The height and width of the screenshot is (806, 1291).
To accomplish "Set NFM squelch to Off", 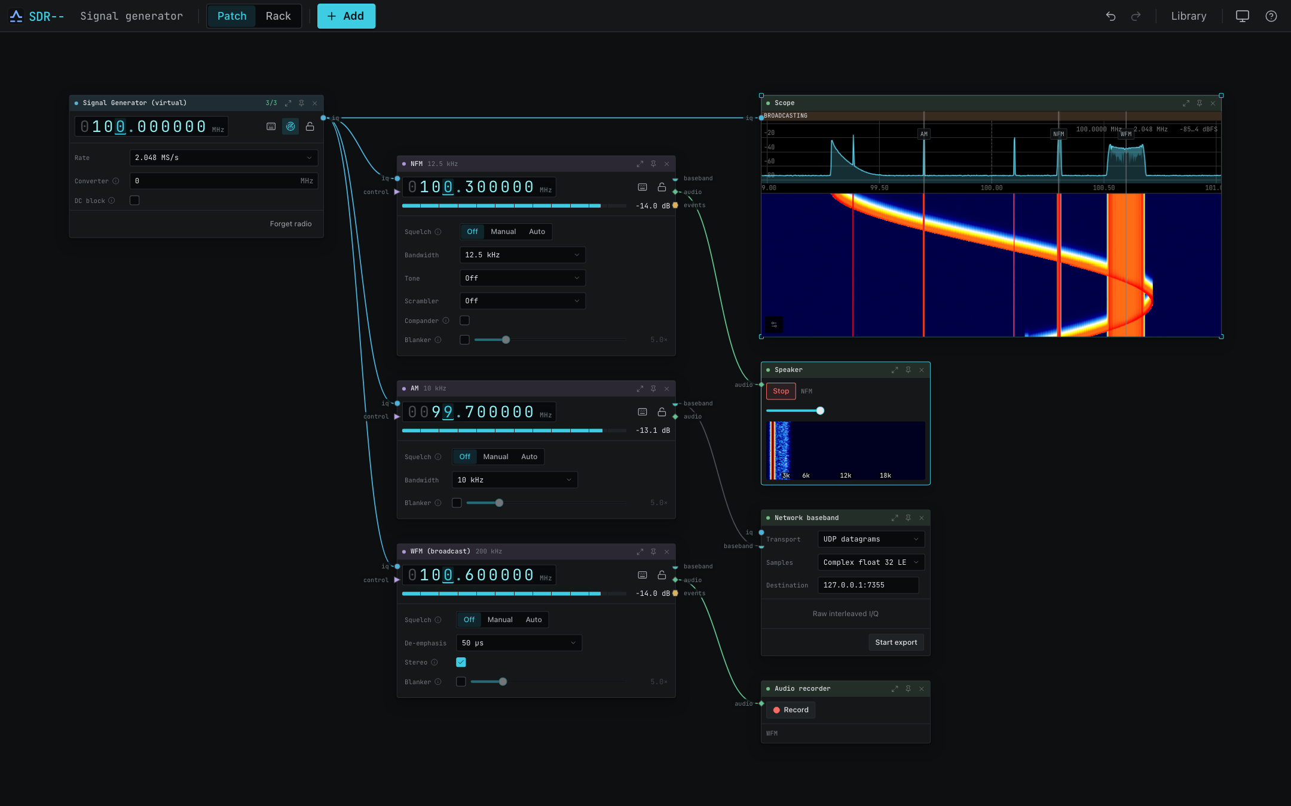I will pyautogui.click(x=472, y=232).
